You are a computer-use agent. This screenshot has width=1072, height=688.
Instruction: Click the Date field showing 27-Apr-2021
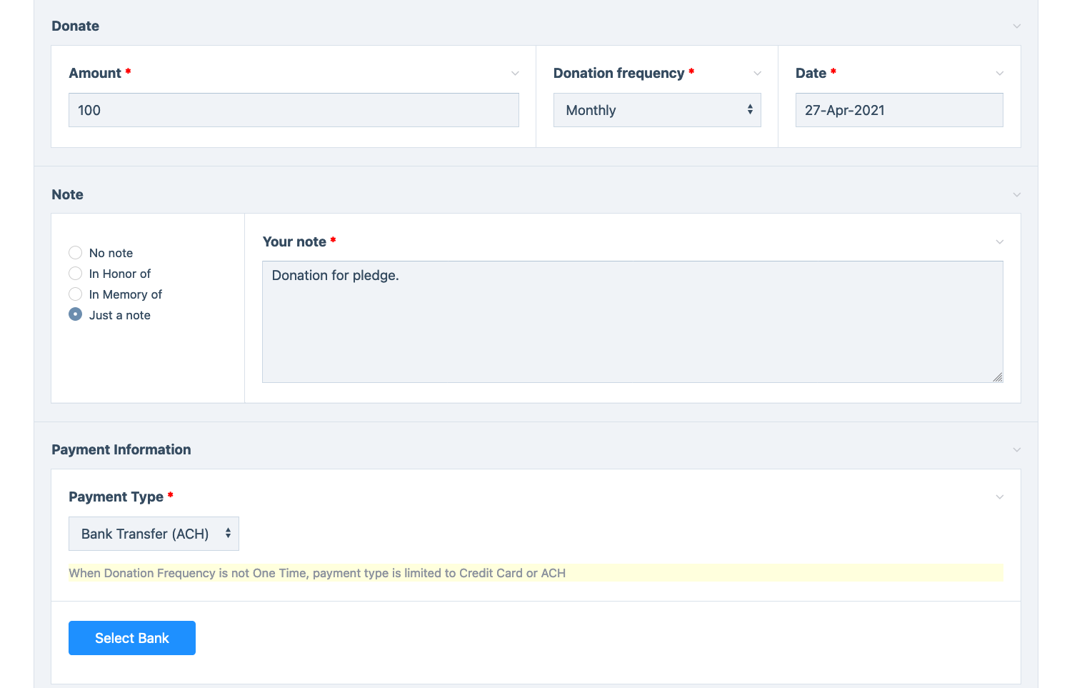coord(898,110)
